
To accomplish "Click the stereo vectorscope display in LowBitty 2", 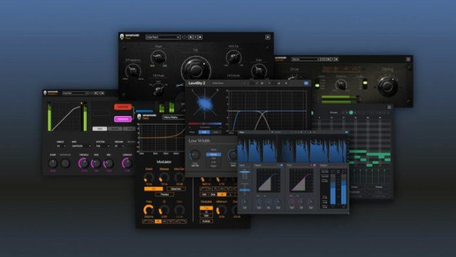I will pos(205,103).
